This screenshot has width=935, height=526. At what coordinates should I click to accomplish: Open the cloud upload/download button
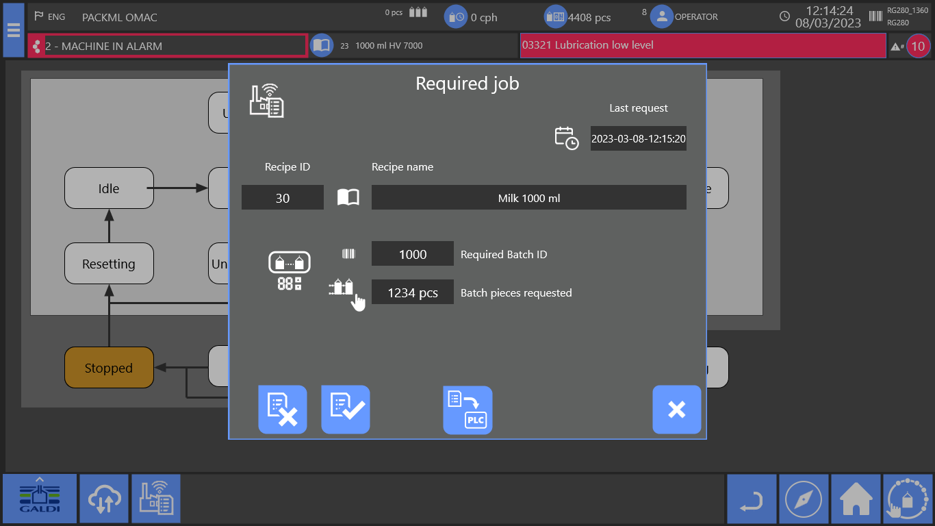104,499
